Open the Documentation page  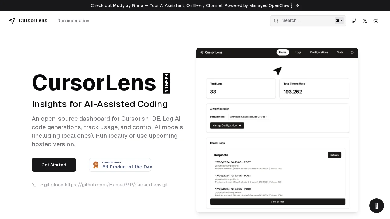click(73, 21)
